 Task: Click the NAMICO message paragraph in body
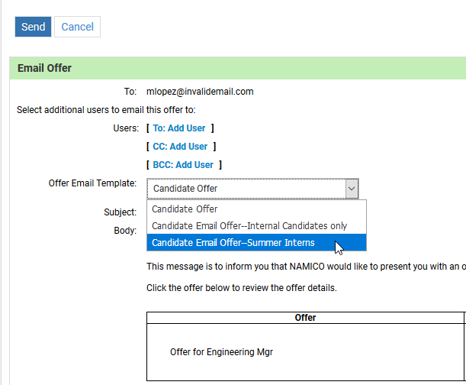[x=305, y=267]
